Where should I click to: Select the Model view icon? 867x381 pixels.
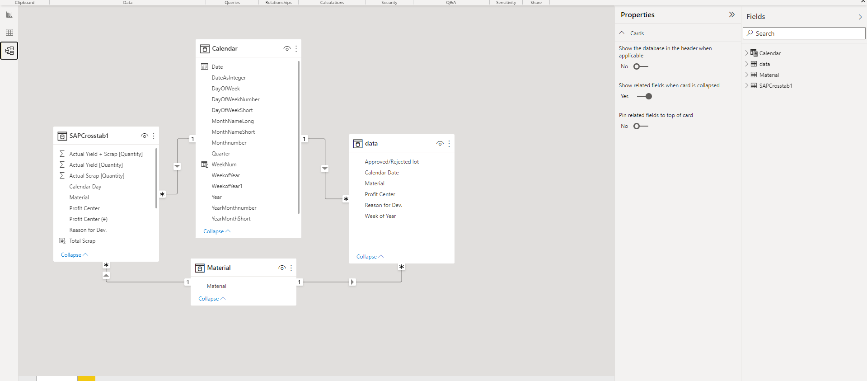point(9,51)
